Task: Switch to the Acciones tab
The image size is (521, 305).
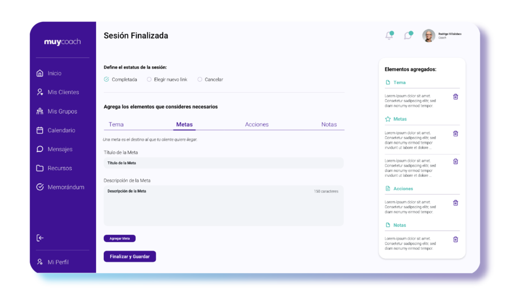Action: 256,124
